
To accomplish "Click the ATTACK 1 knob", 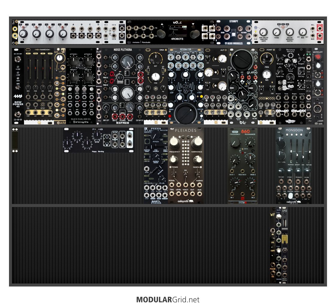I will point(73,62).
